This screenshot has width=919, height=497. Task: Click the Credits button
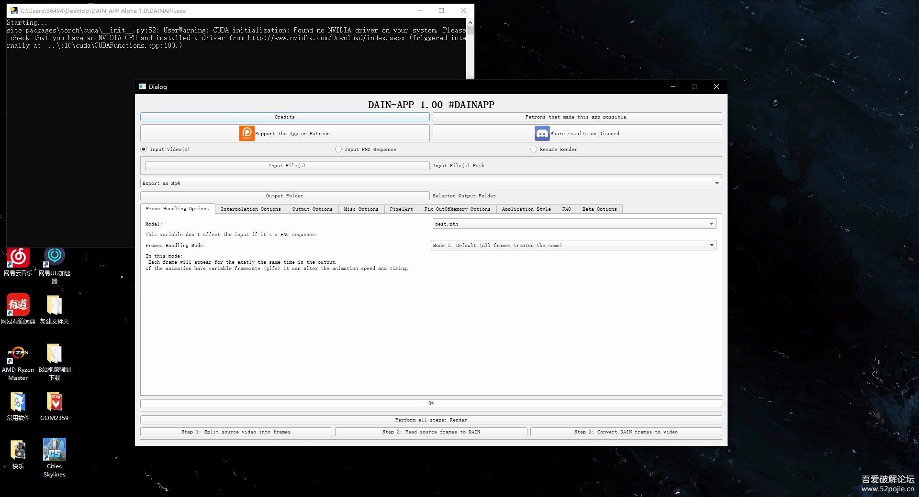click(285, 117)
